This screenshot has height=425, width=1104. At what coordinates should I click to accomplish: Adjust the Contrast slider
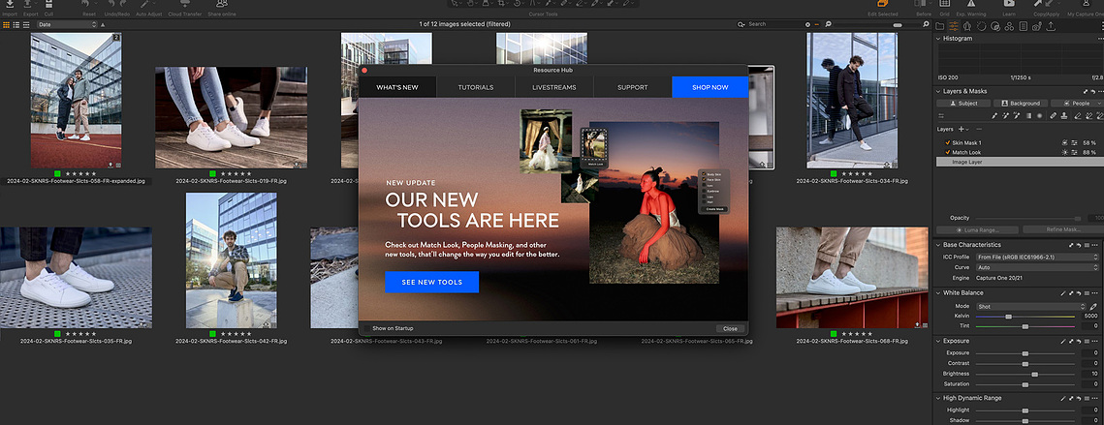point(1025,363)
